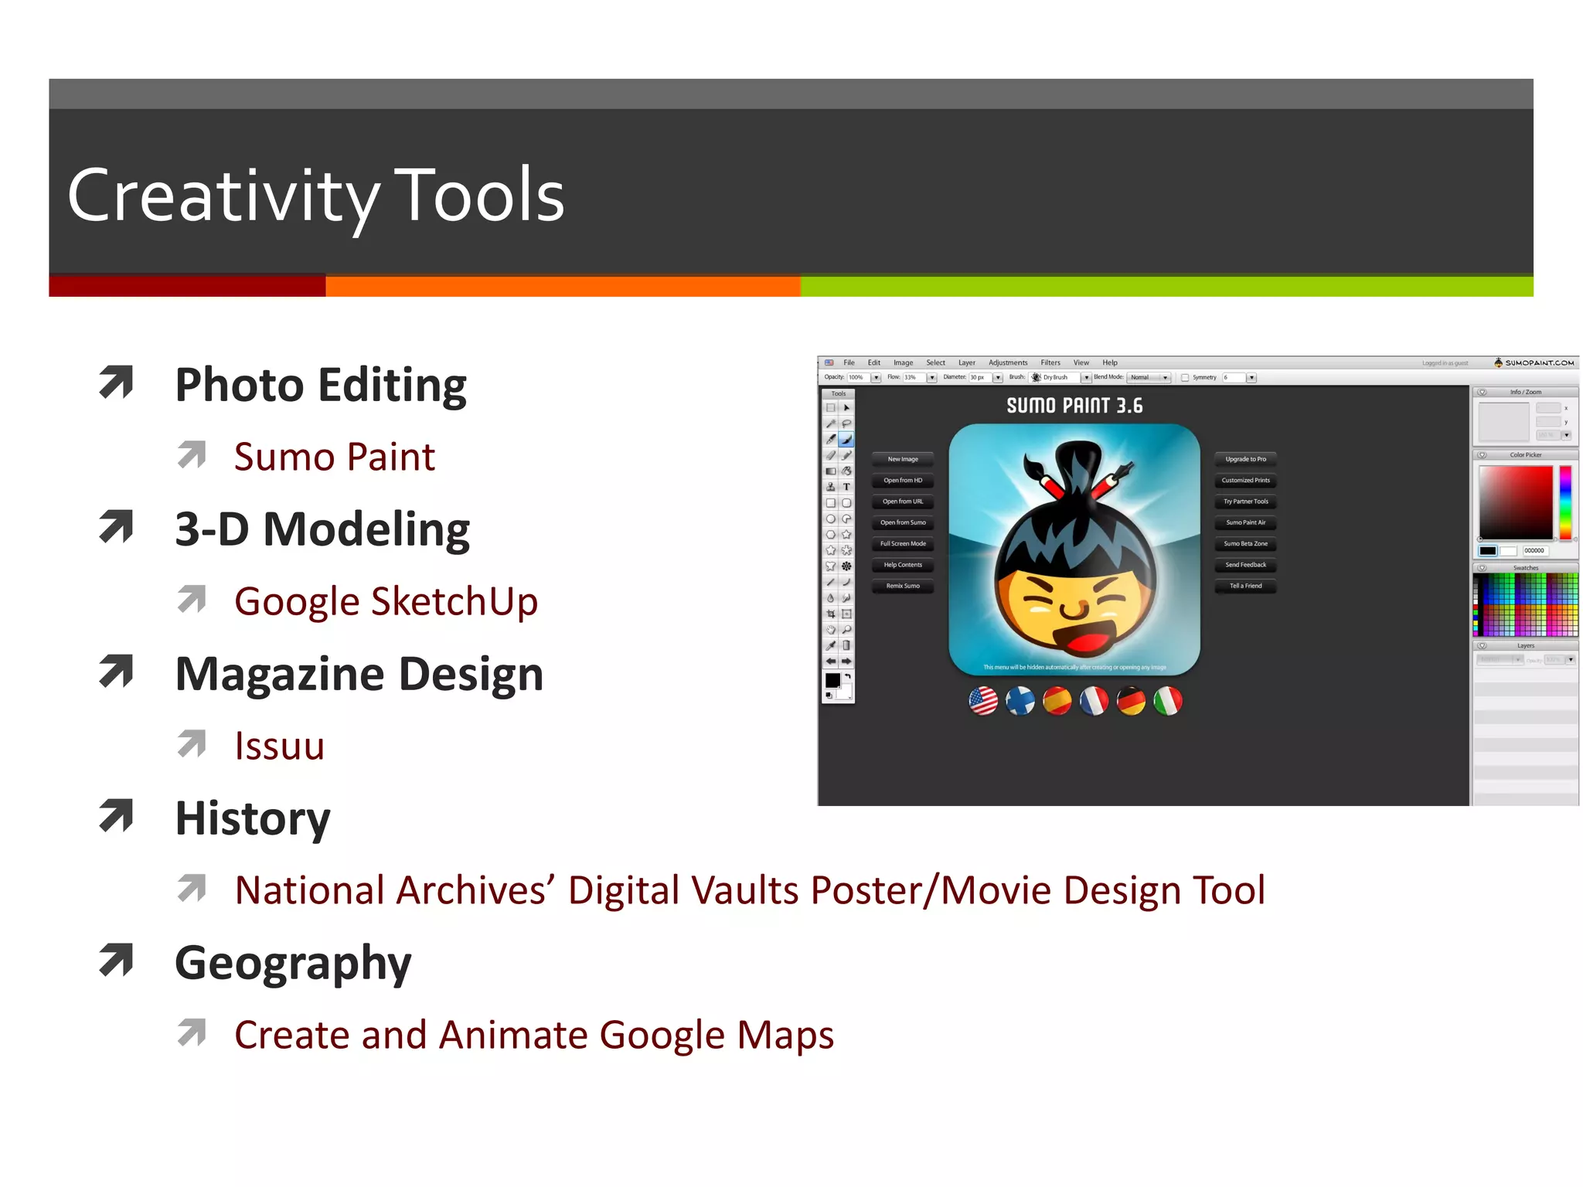Select the Rectangle shape tool
This screenshot has height=1187, width=1583.
(x=831, y=502)
